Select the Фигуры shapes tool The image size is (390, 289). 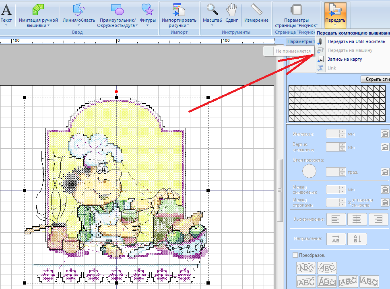(148, 10)
